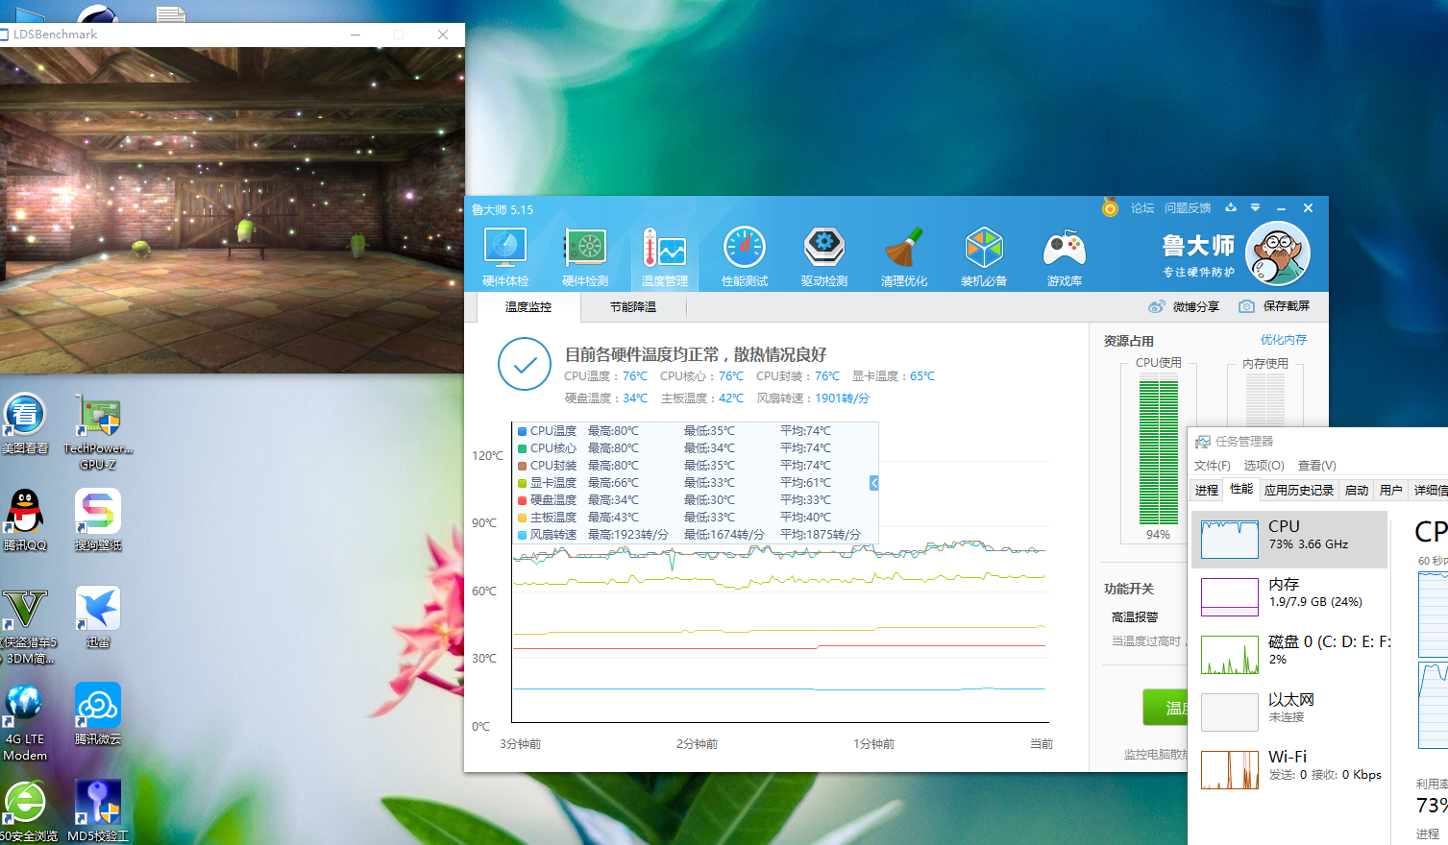Switch to 性能 tab in Task Manager
Image resolution: width=1448 pixels, height=845 pixels.
[x=1241, y=489]
